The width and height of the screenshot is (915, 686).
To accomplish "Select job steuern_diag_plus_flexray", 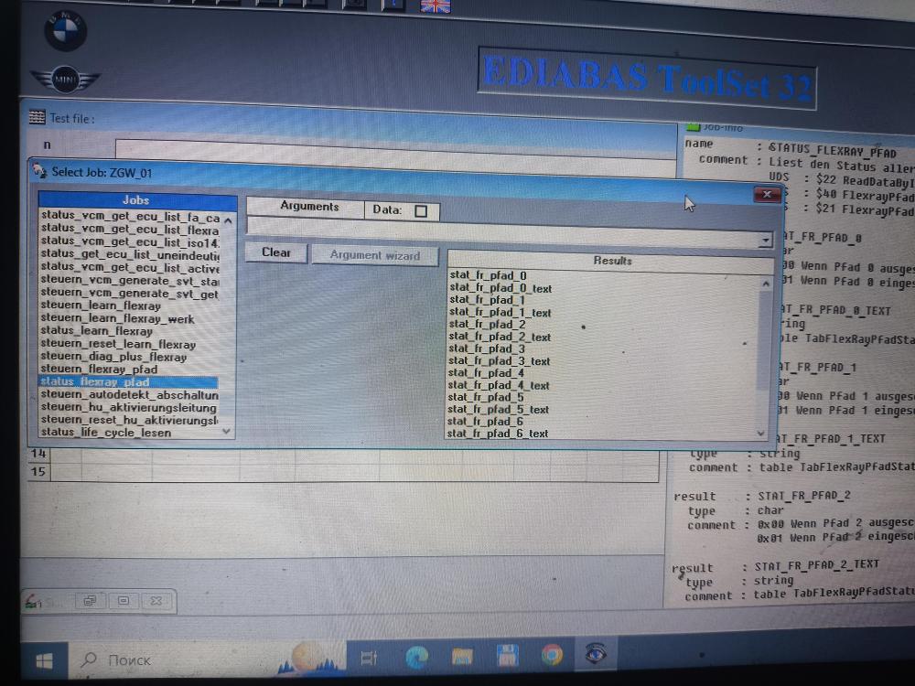I will click(113, 357).
